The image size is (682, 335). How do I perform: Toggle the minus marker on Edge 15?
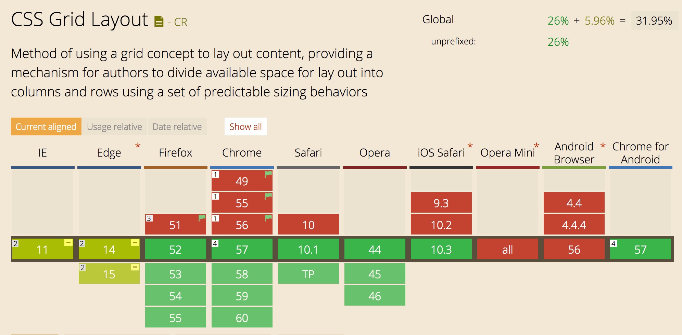135,267
